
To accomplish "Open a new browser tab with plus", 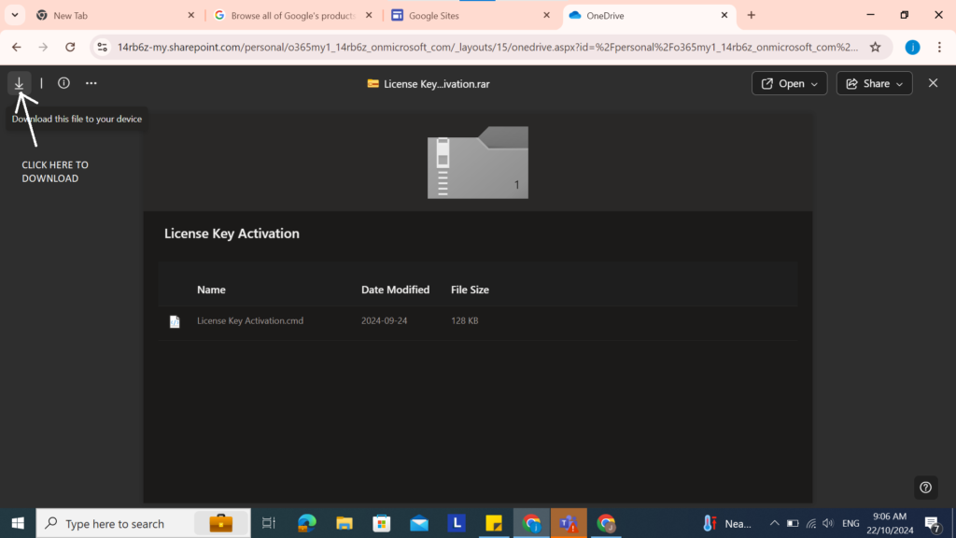I will click(x=752, y=15).
